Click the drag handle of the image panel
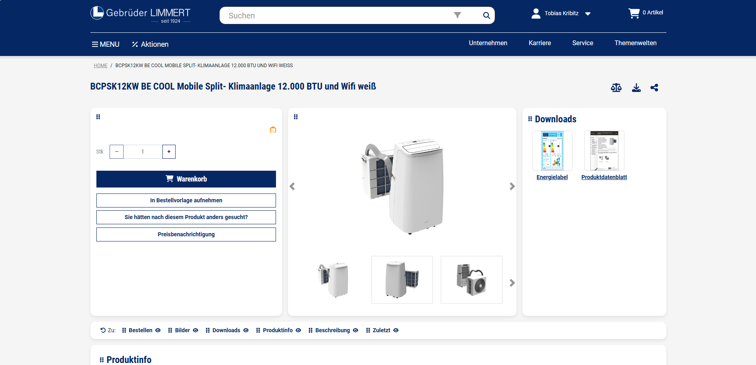756x365 pixels. click(x=296, y=117)
